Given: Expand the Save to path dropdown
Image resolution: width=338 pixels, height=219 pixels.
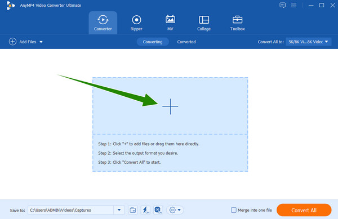Looking at the screenshot, I should pyautogui.click(x=119, y=210).
